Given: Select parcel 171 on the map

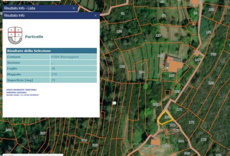Looking at the screenshot, I should pos(179,110).
